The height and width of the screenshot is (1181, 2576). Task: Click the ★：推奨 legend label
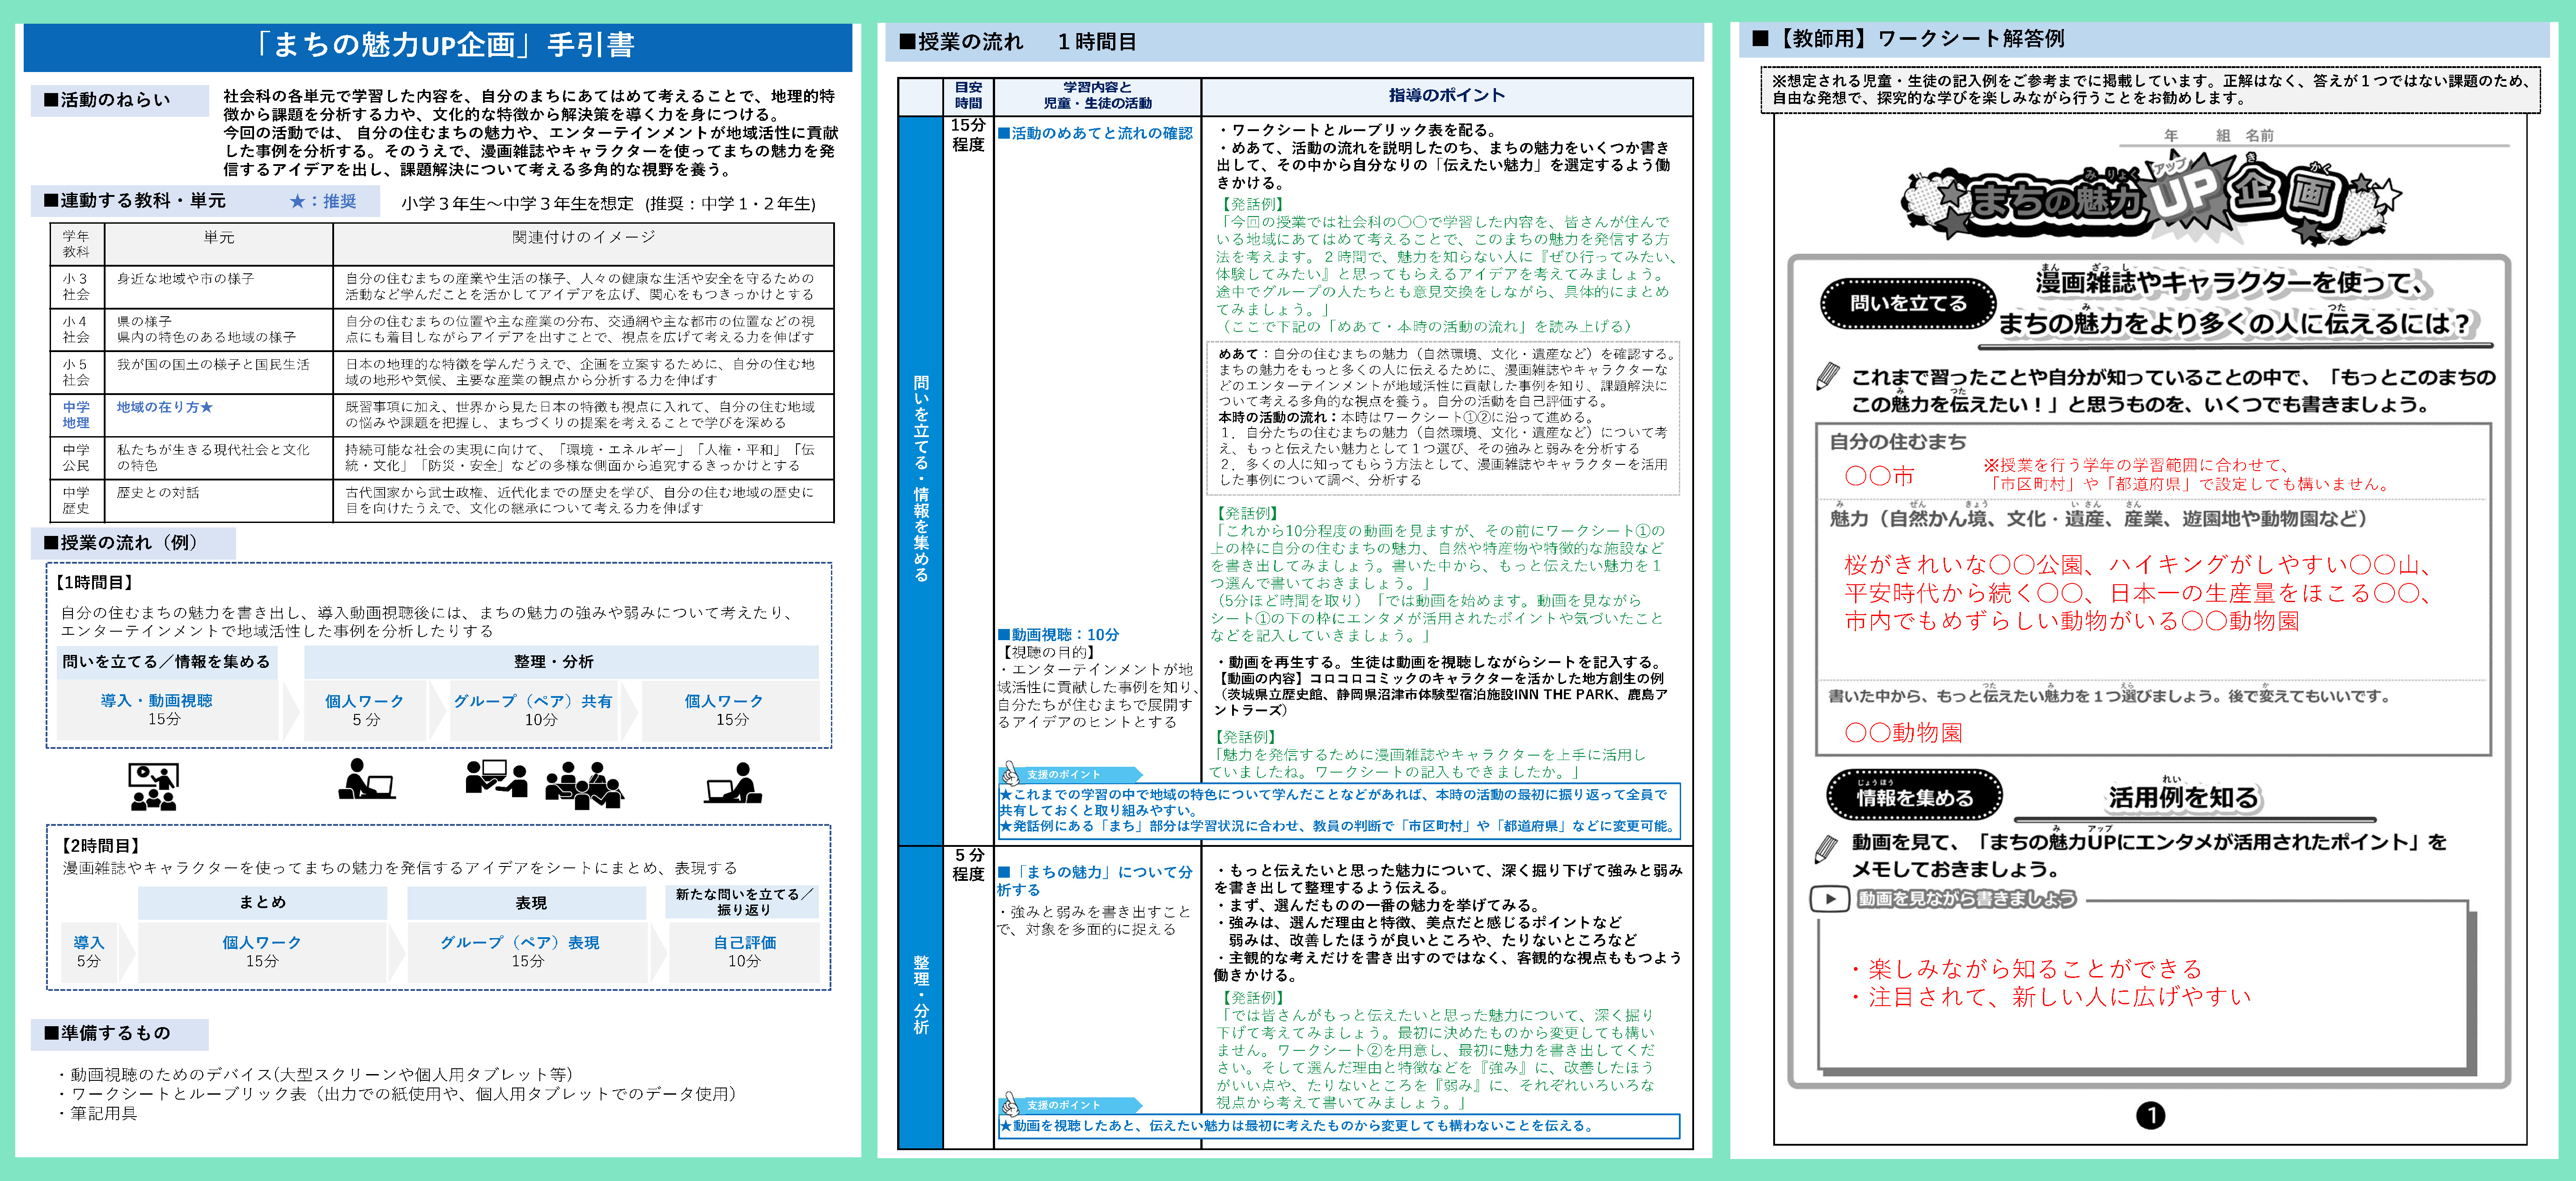tap(322, 201)
